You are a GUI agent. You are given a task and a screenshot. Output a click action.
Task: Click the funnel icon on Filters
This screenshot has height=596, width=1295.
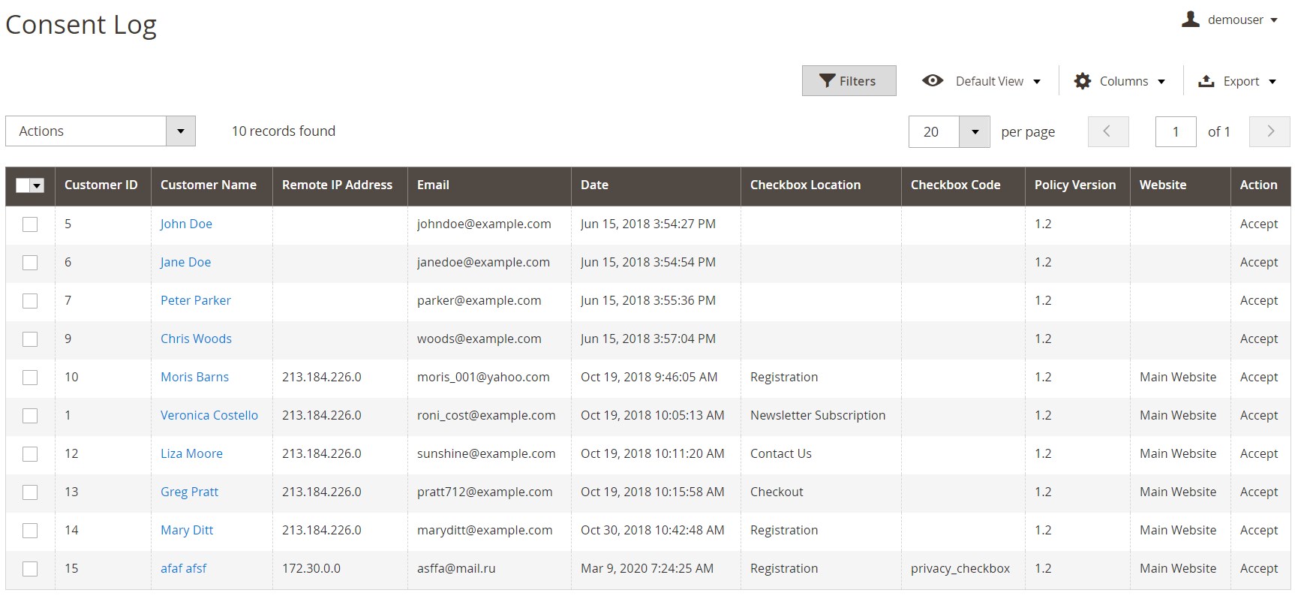click(827, 81)
